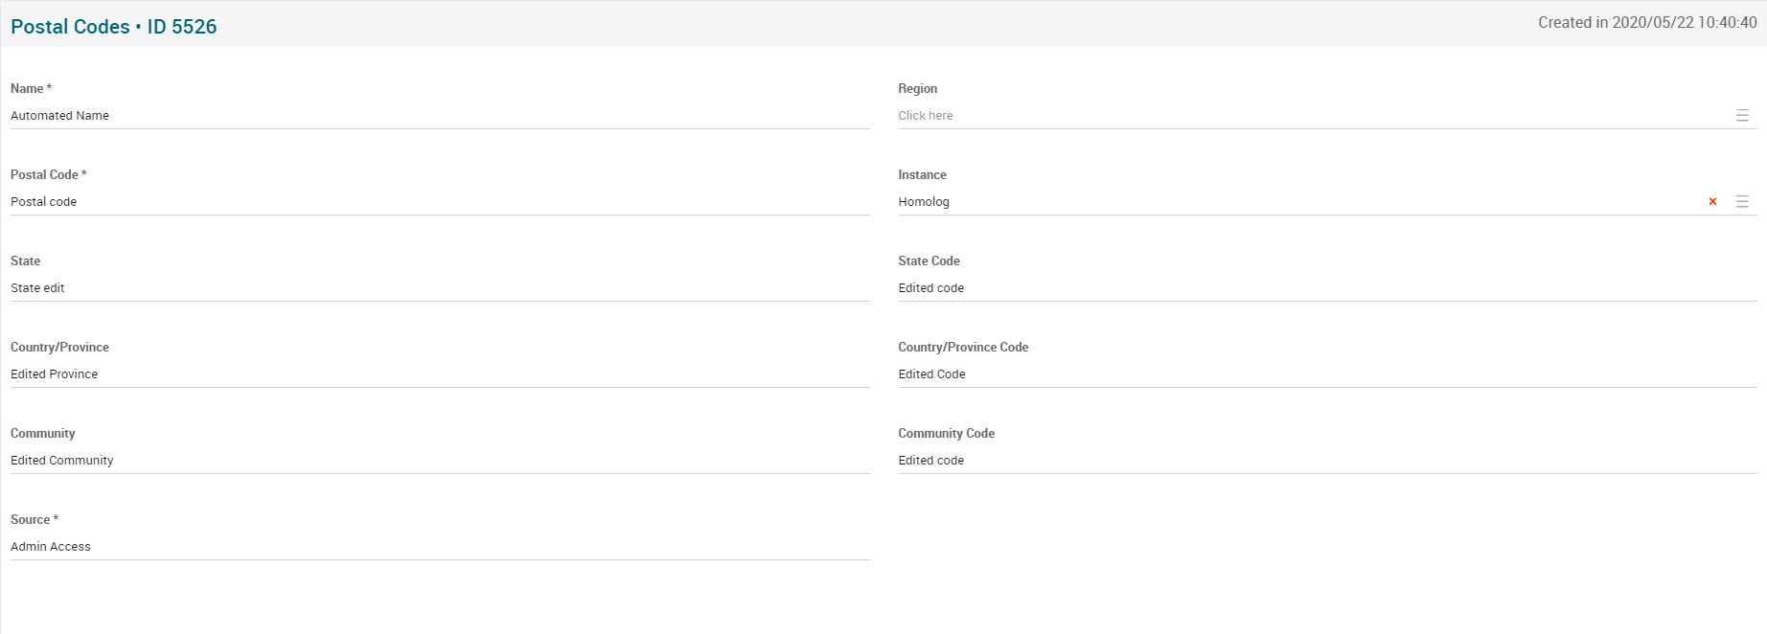Click the 'Name *' field label
This screenshot has width=1767, height=634.
tap(31, 89)
